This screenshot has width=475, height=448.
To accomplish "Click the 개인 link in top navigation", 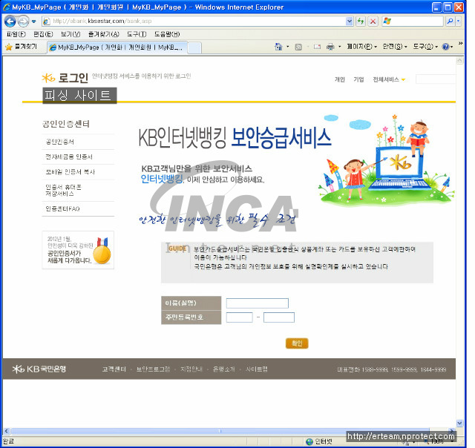I will pyautogui.click(x=340, y=79).
